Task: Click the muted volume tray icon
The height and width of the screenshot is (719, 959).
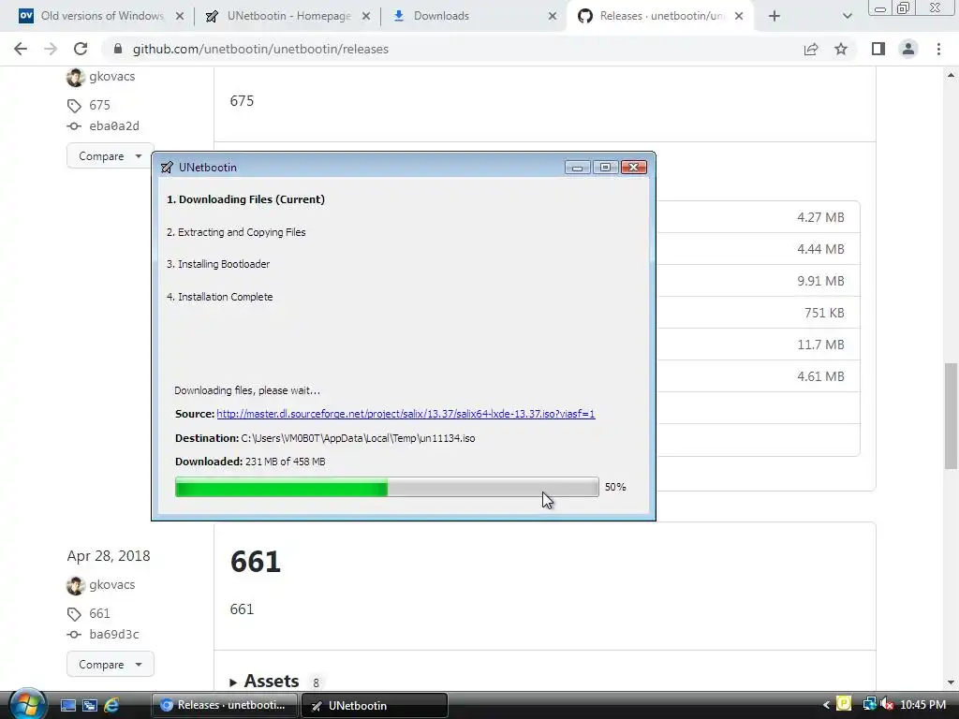Action: 887,704
